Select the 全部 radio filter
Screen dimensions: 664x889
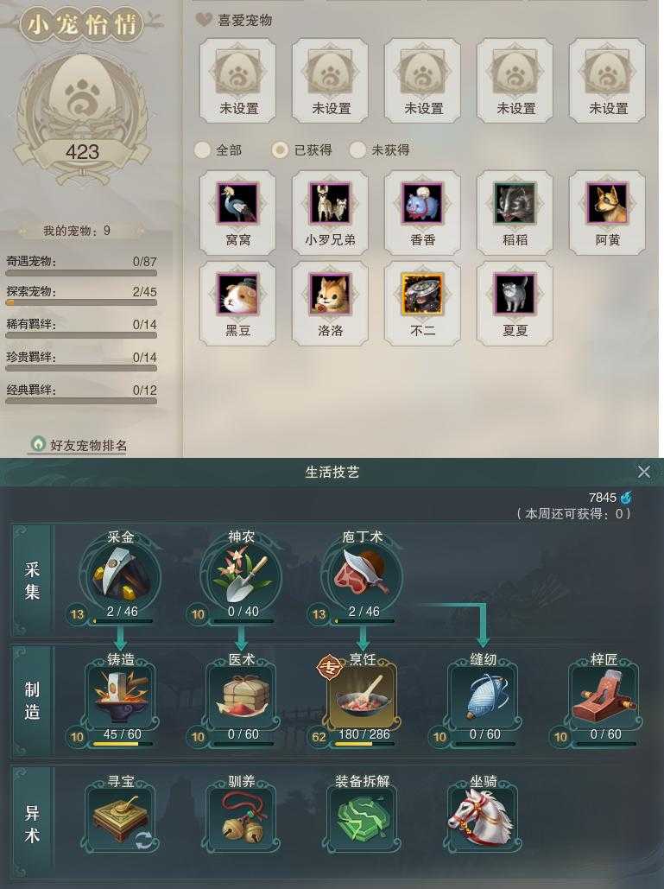(x=202, y=149)
